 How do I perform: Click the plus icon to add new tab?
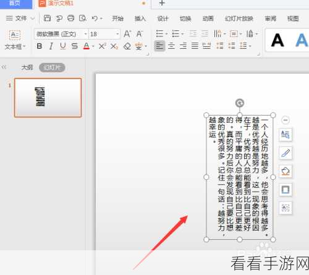click(x=162, y=3)
